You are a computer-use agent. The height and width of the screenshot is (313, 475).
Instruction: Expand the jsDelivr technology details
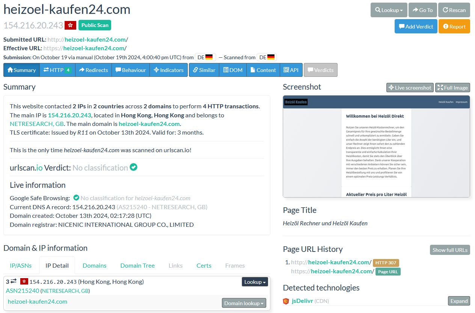[459, 301]
